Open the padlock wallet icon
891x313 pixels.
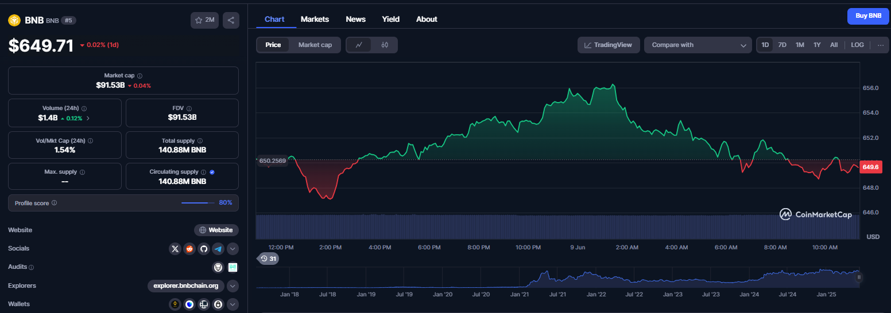coord(218,304)
